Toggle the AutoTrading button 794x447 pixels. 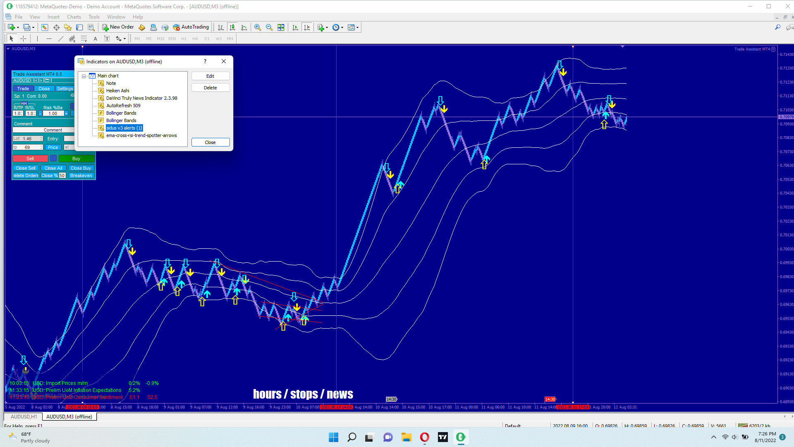pos(191,27)
